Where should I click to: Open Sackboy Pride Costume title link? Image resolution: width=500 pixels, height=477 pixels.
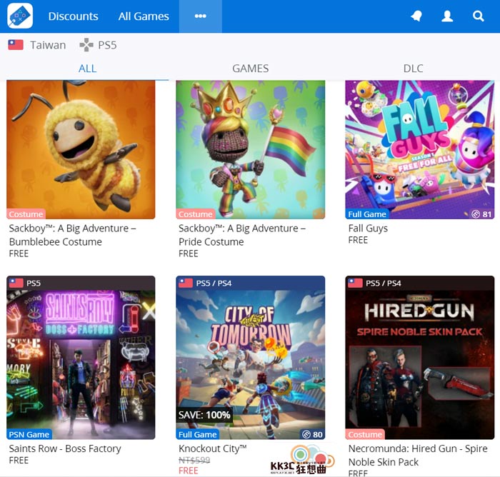(x=242, y=235)
